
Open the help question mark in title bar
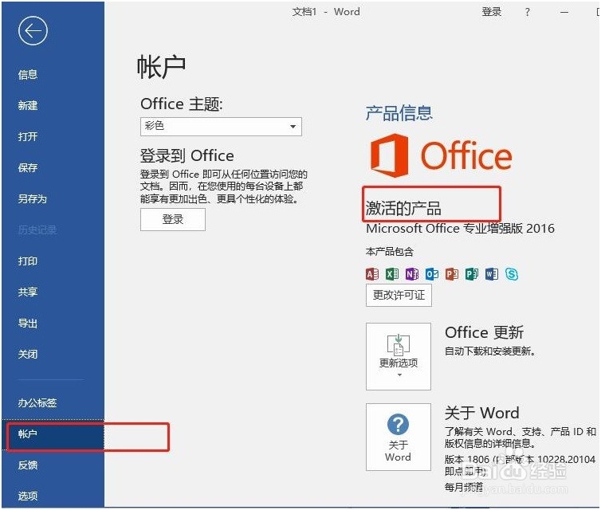point(528,12)
